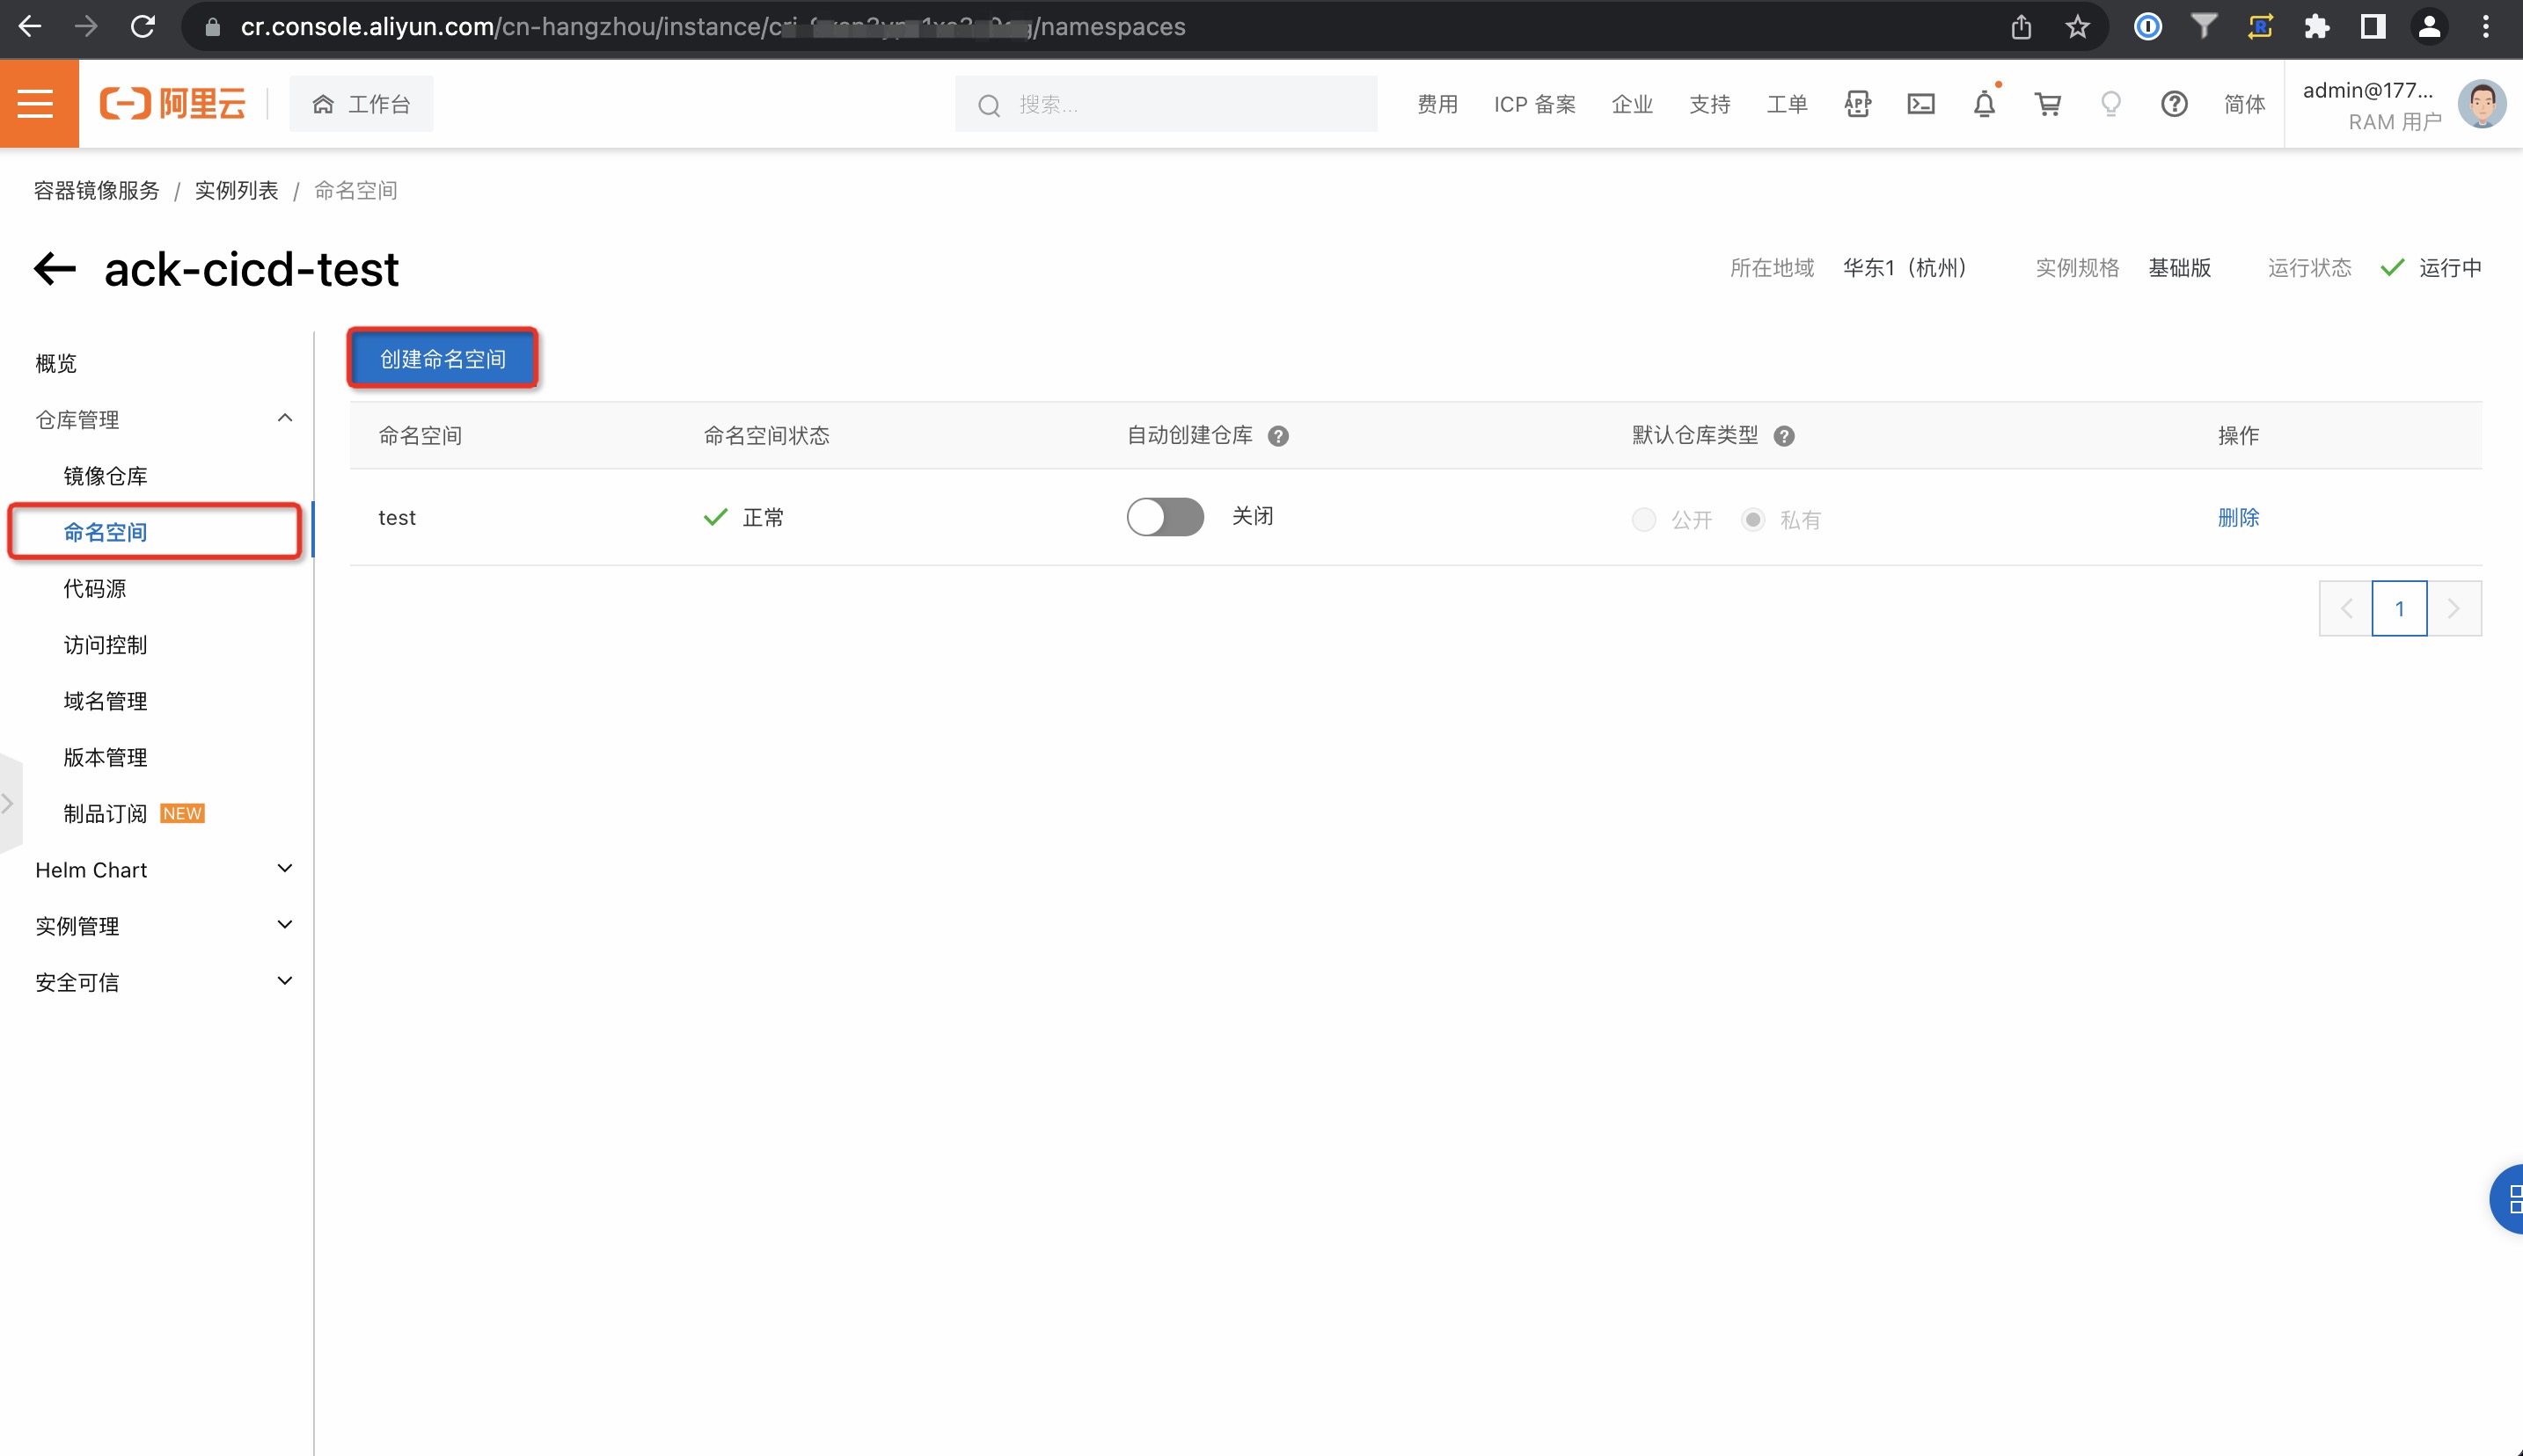The width and height of the screenshot is (2523, 1456).
Task: Open 访问控制 in the sidebar
Action: click(105, 645)
